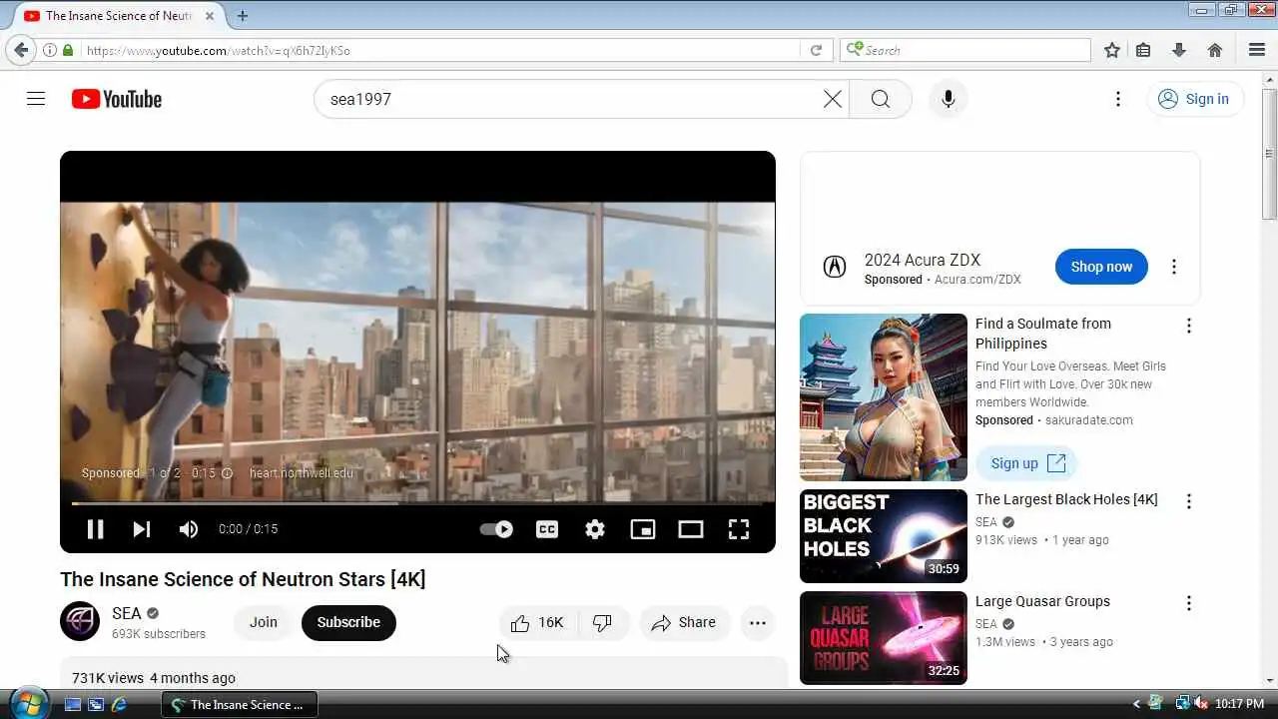Share the video

[x=685, y=622]
